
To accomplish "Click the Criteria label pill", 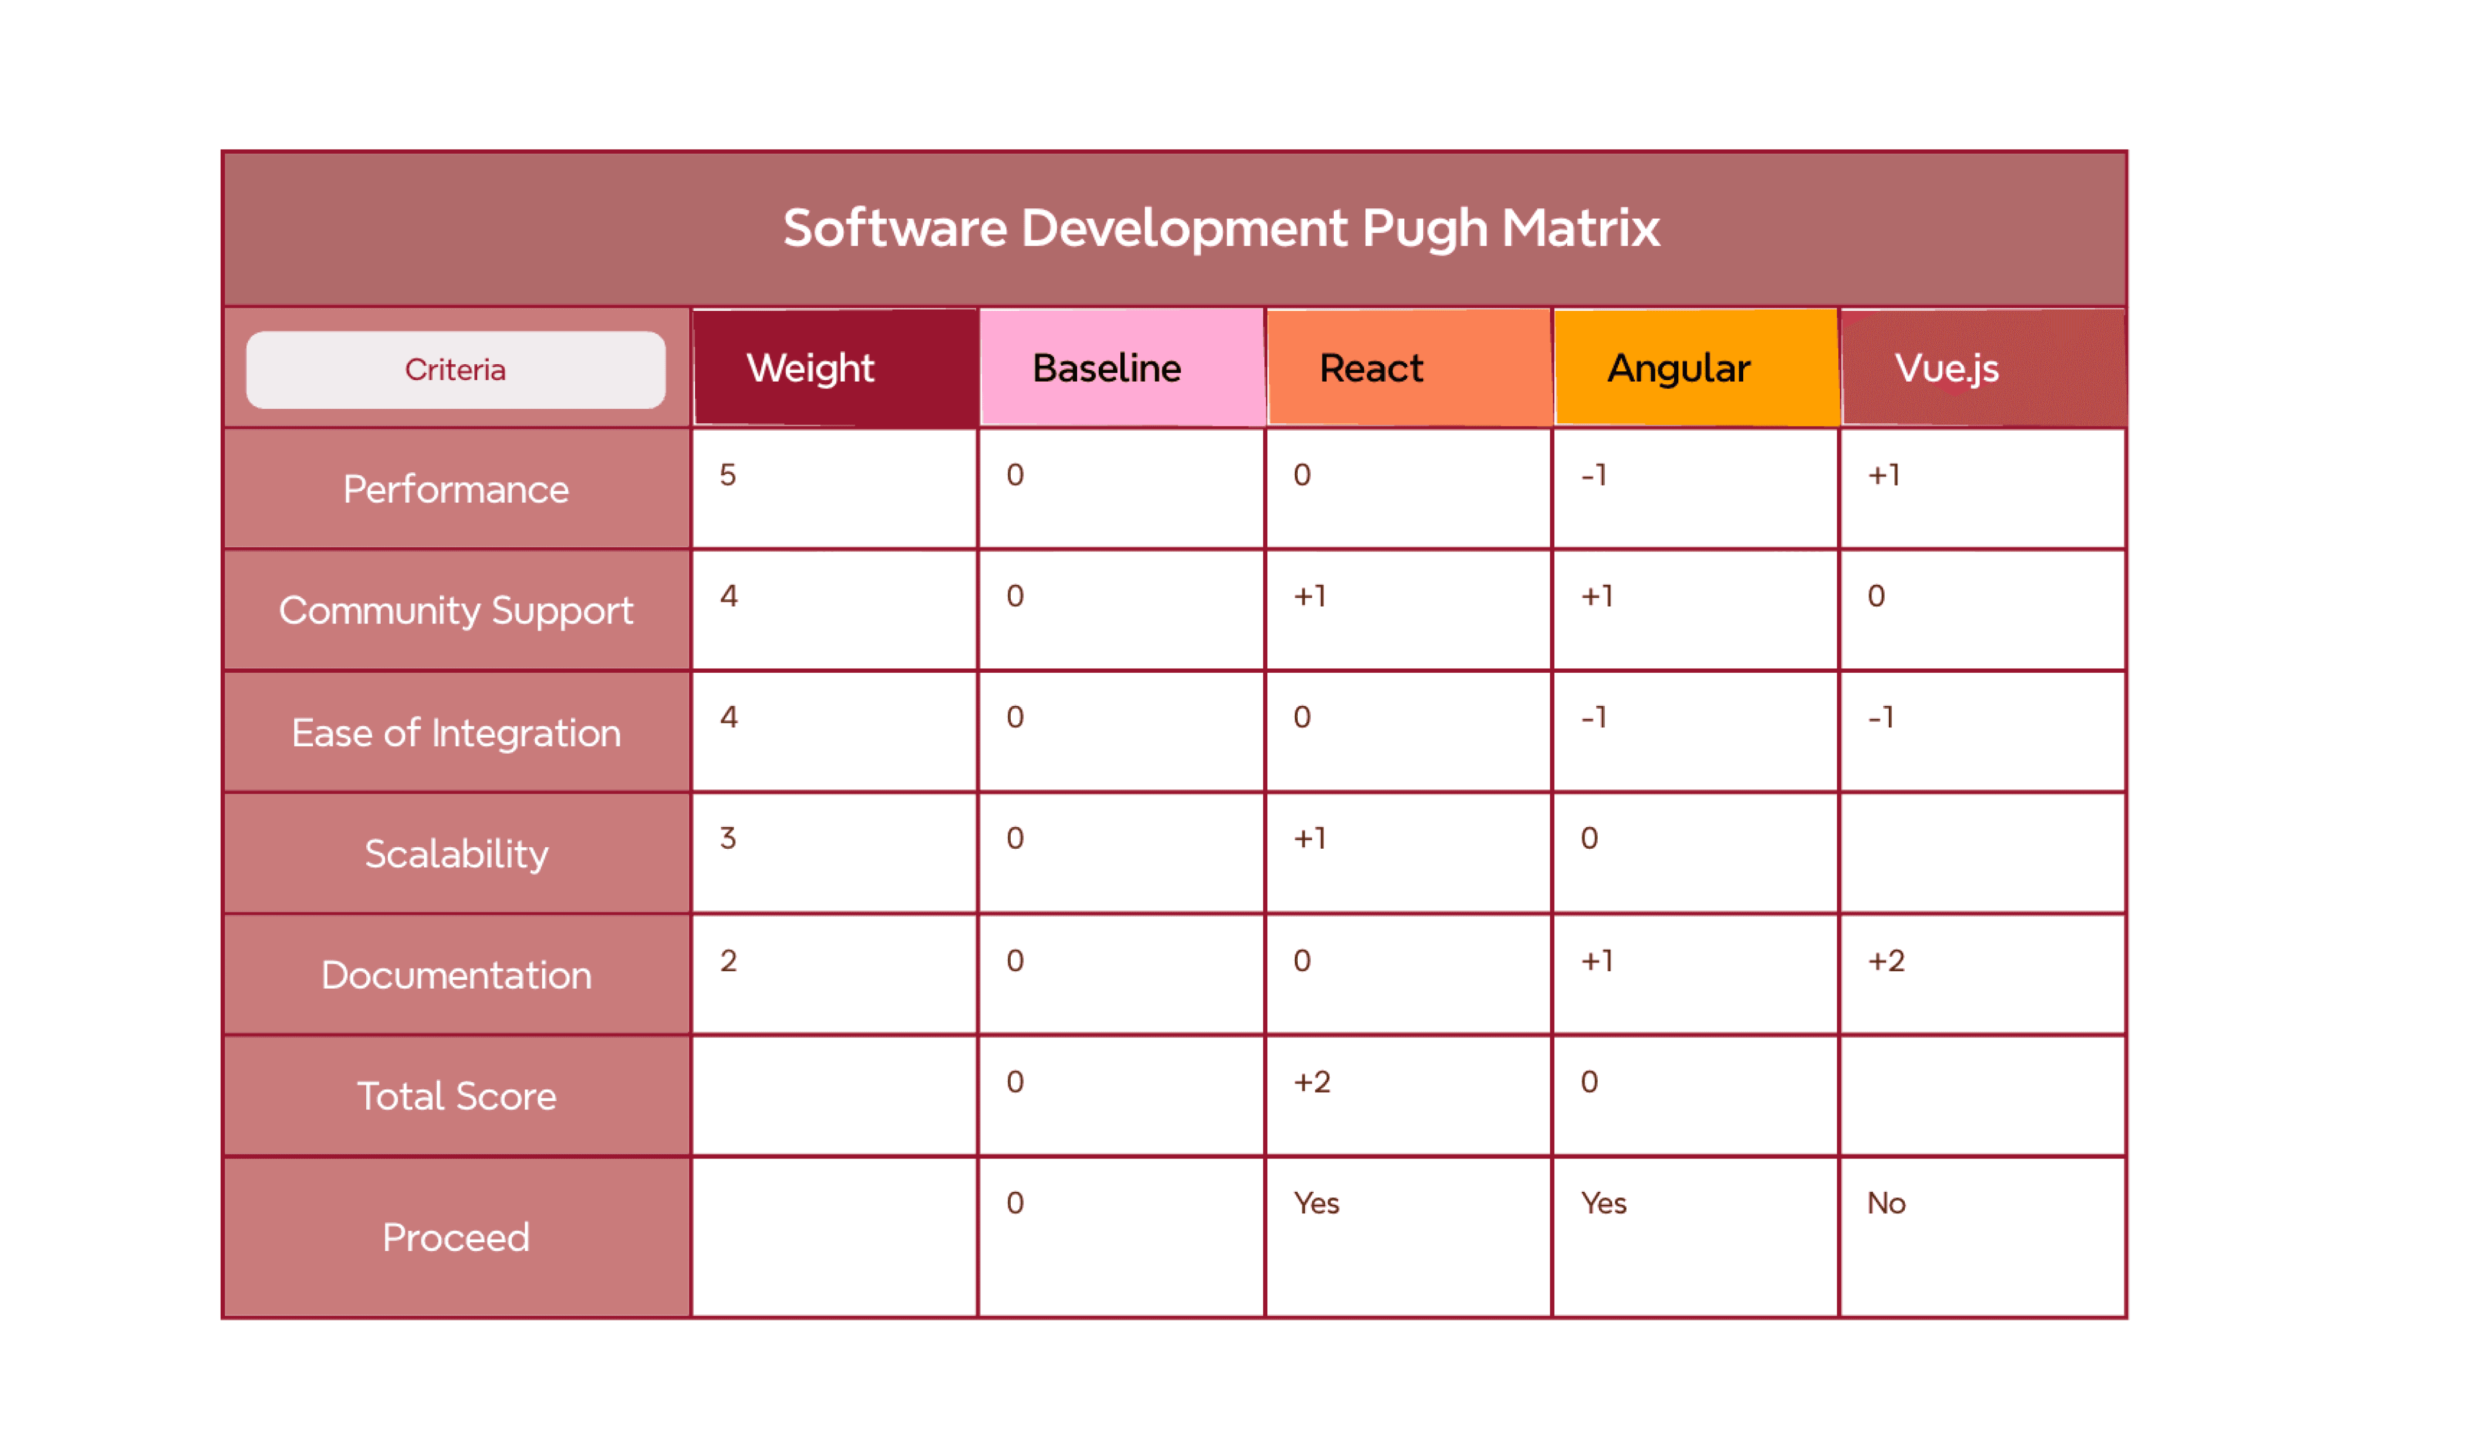I will [x=456, y=369].
